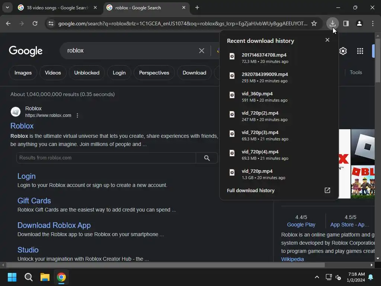Select the Perspectives search chip
This screenshot has height=286, width=381.
coord(154,73)
